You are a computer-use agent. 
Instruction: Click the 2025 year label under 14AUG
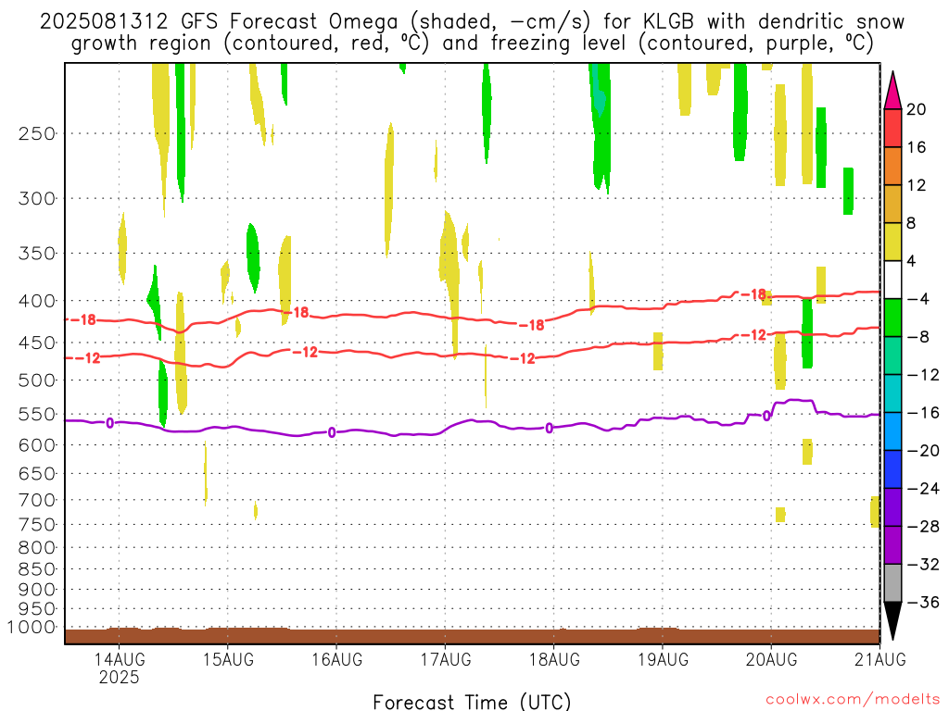(120, 677)
